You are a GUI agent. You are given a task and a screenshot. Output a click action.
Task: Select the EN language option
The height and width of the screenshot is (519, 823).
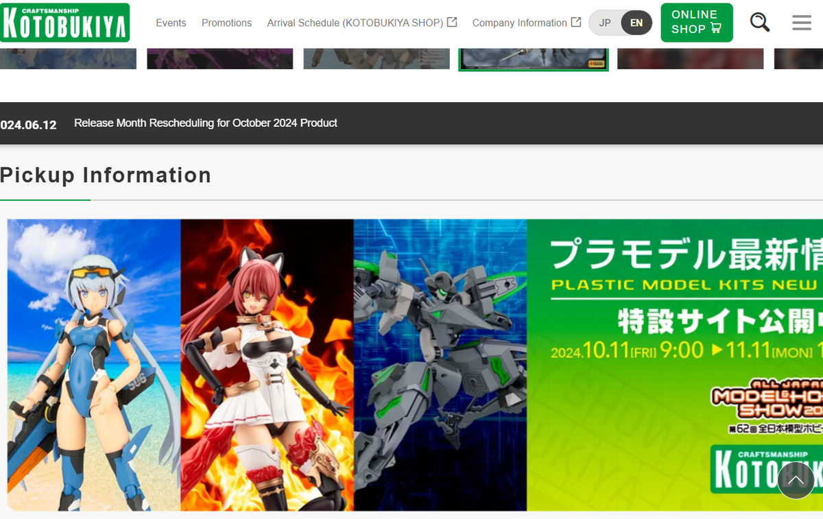tap(636, 23)
